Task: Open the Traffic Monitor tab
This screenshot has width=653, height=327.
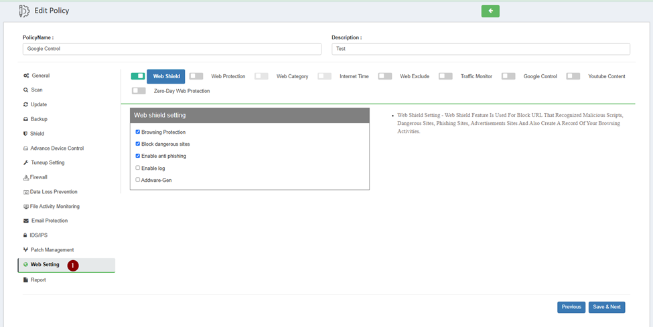Action: pyautogui.click(x=476, y=76)
